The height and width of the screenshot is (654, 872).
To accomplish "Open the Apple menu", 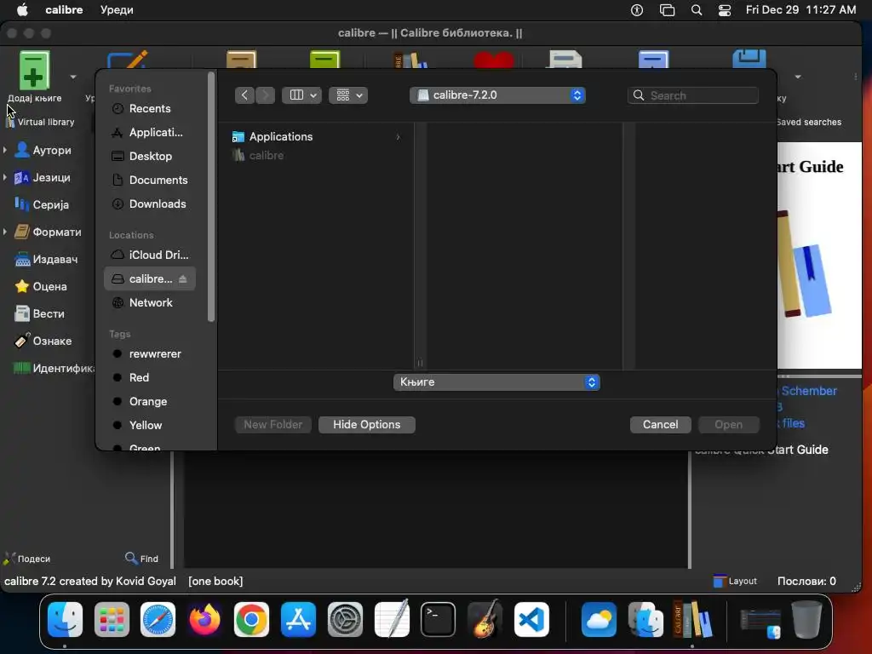I will tap(21, 9).
